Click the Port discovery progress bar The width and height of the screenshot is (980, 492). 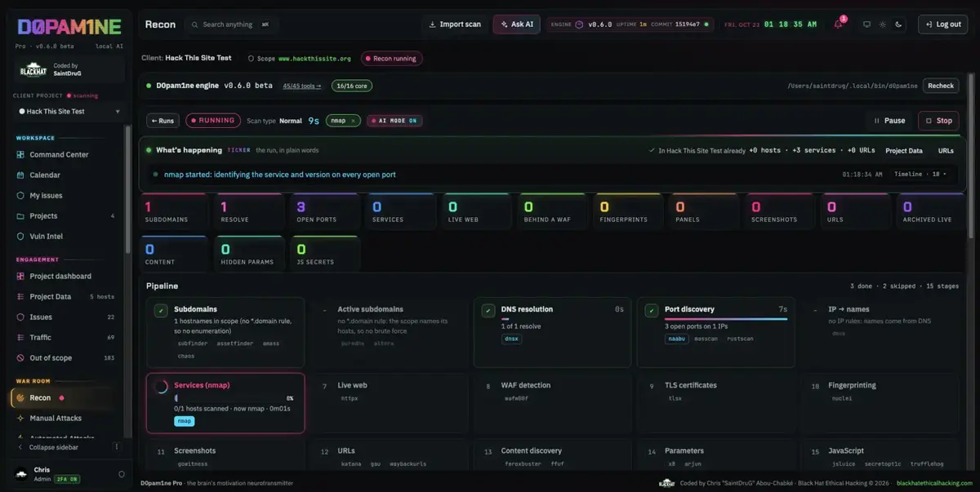[726, 319]
